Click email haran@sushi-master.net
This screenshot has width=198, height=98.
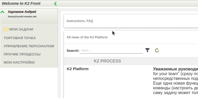coord(22,17)
